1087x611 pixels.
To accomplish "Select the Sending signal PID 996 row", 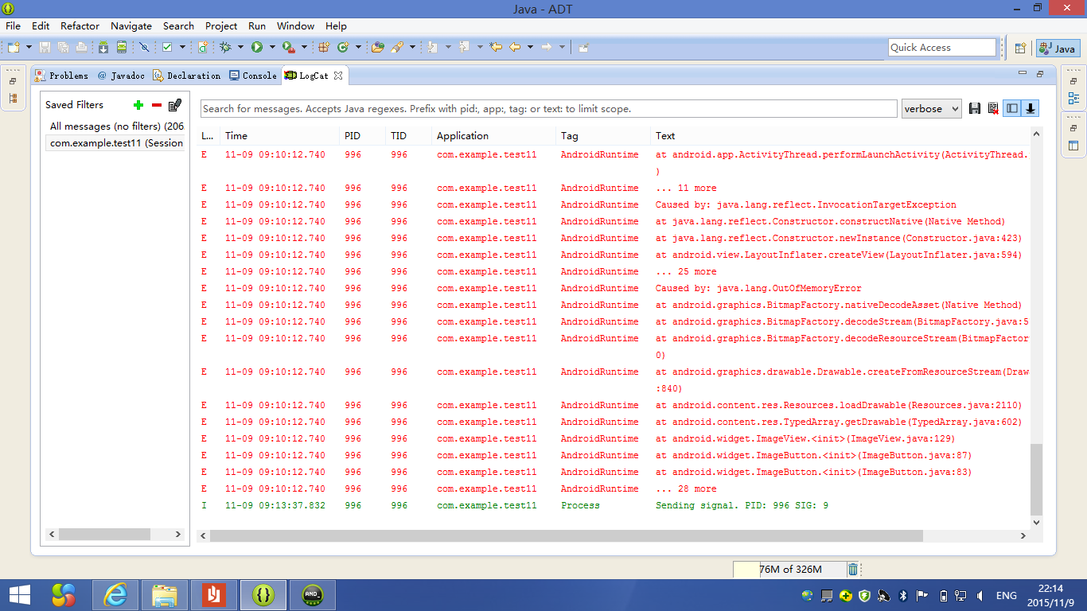I will (614, 505).
